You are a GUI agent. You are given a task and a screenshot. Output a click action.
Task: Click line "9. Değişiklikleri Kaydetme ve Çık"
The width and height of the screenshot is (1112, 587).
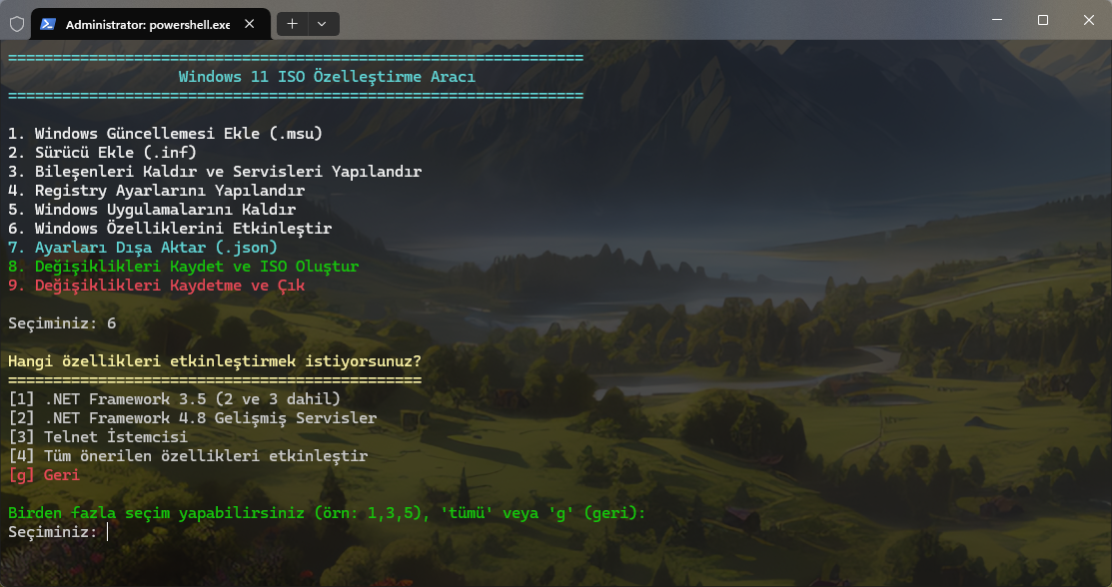(157, 286)
